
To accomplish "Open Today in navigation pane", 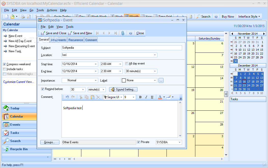I will 19,108.
